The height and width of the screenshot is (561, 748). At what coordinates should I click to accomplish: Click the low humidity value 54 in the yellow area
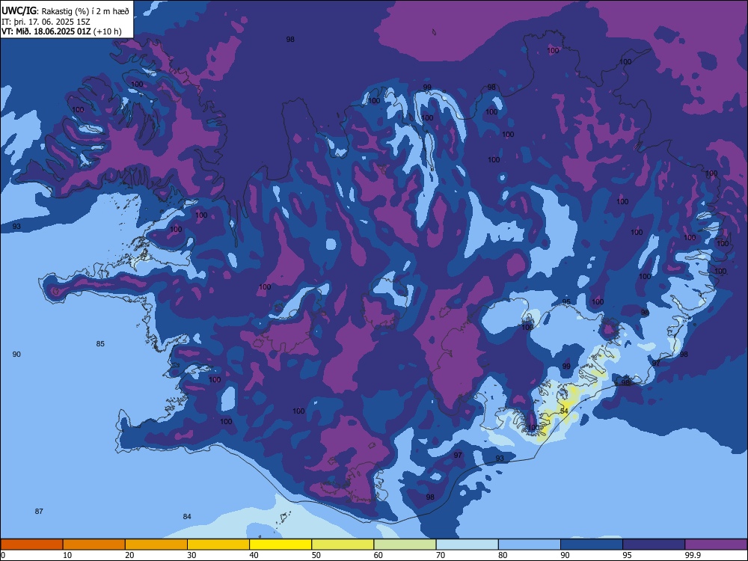(x=564, y=411)
